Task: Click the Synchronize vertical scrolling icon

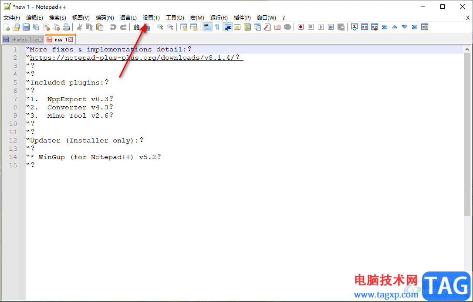Action: pyautogui.click(x=184, y=27)
